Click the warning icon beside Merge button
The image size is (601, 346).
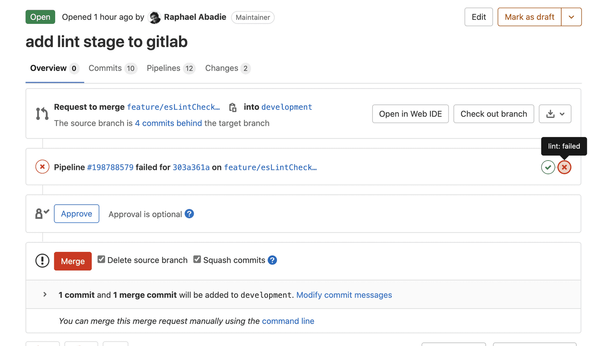point(42,261)
